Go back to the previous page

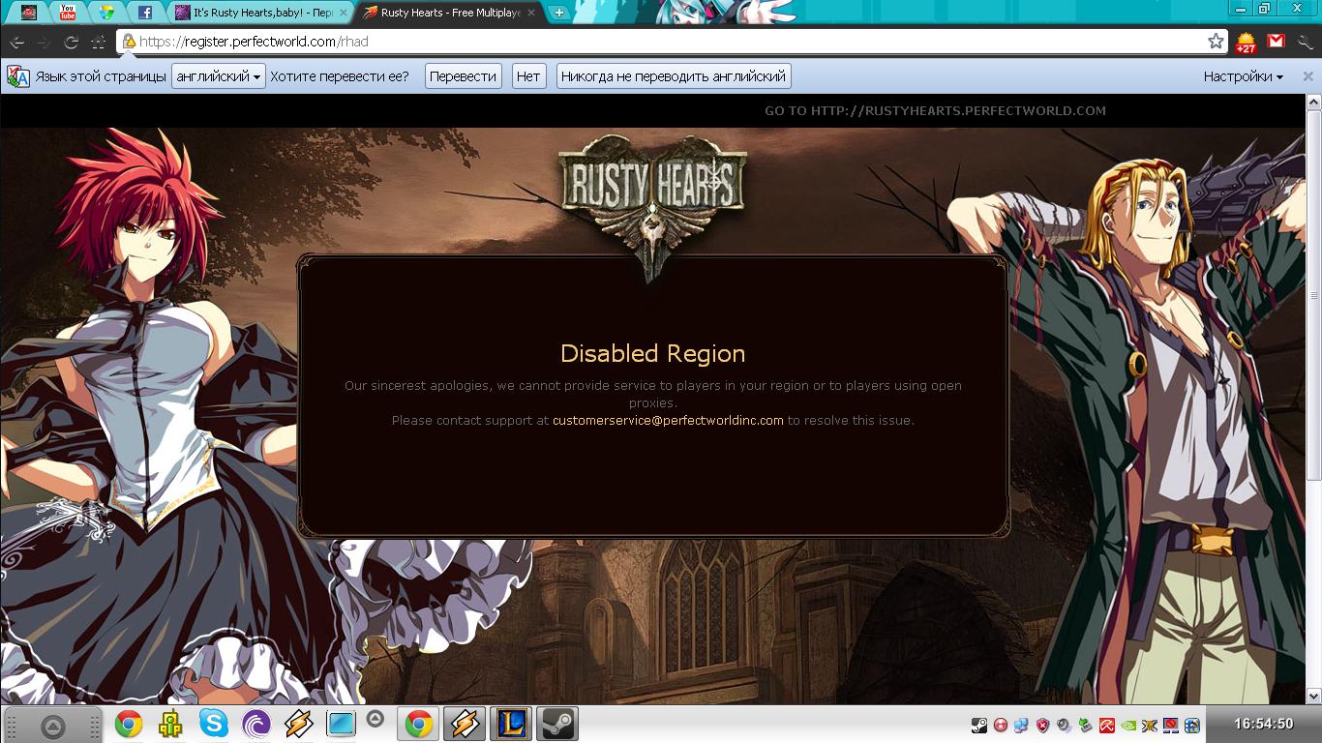[x=17, y=42]
